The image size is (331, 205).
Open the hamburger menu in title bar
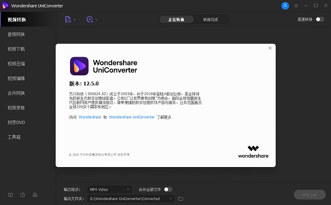click(296, 6)
